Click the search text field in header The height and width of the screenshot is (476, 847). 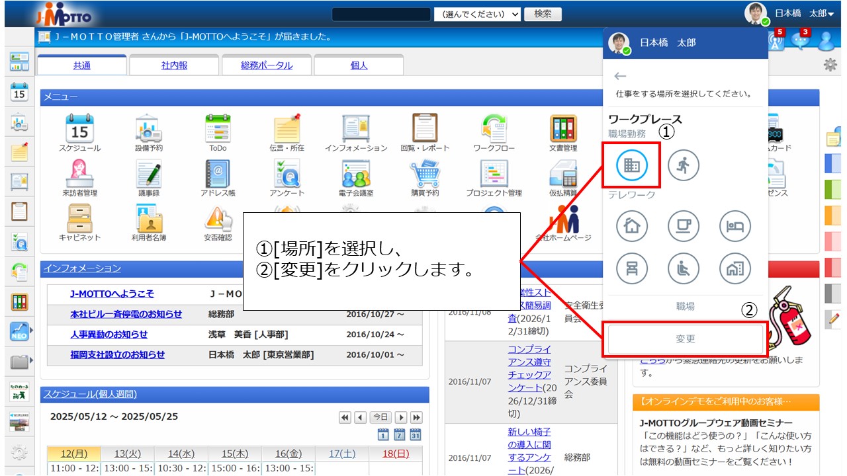[381, 14]
